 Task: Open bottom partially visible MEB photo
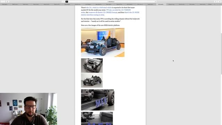(x=97, y=118)
